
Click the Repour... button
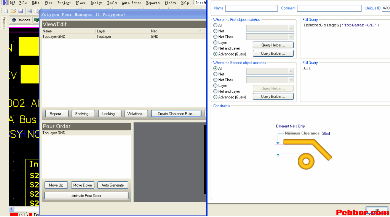[57, 114]
